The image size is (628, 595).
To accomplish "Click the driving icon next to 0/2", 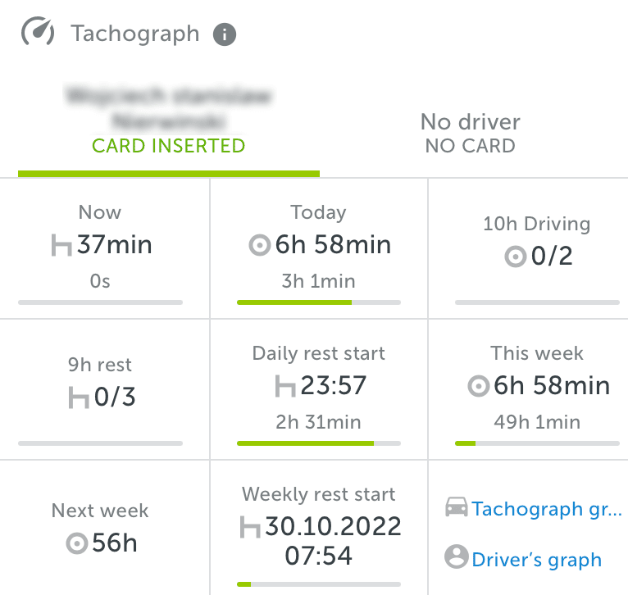I will pyautogui.click(x=515, y=257).
